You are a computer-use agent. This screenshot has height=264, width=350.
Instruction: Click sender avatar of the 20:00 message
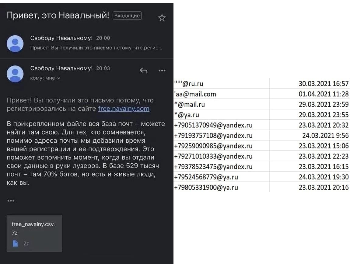(x=15, y=43)
